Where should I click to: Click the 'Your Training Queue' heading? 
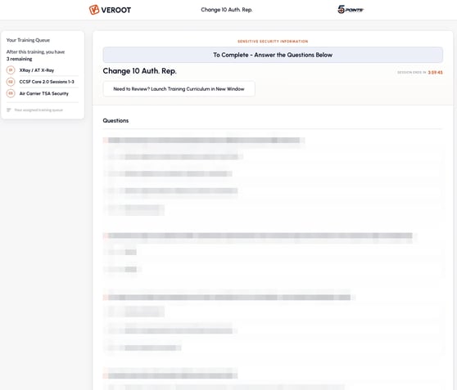[28, 40]
